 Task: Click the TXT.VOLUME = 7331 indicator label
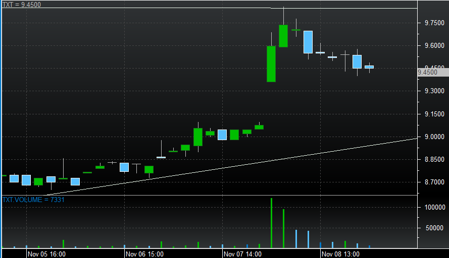point(33,200)
